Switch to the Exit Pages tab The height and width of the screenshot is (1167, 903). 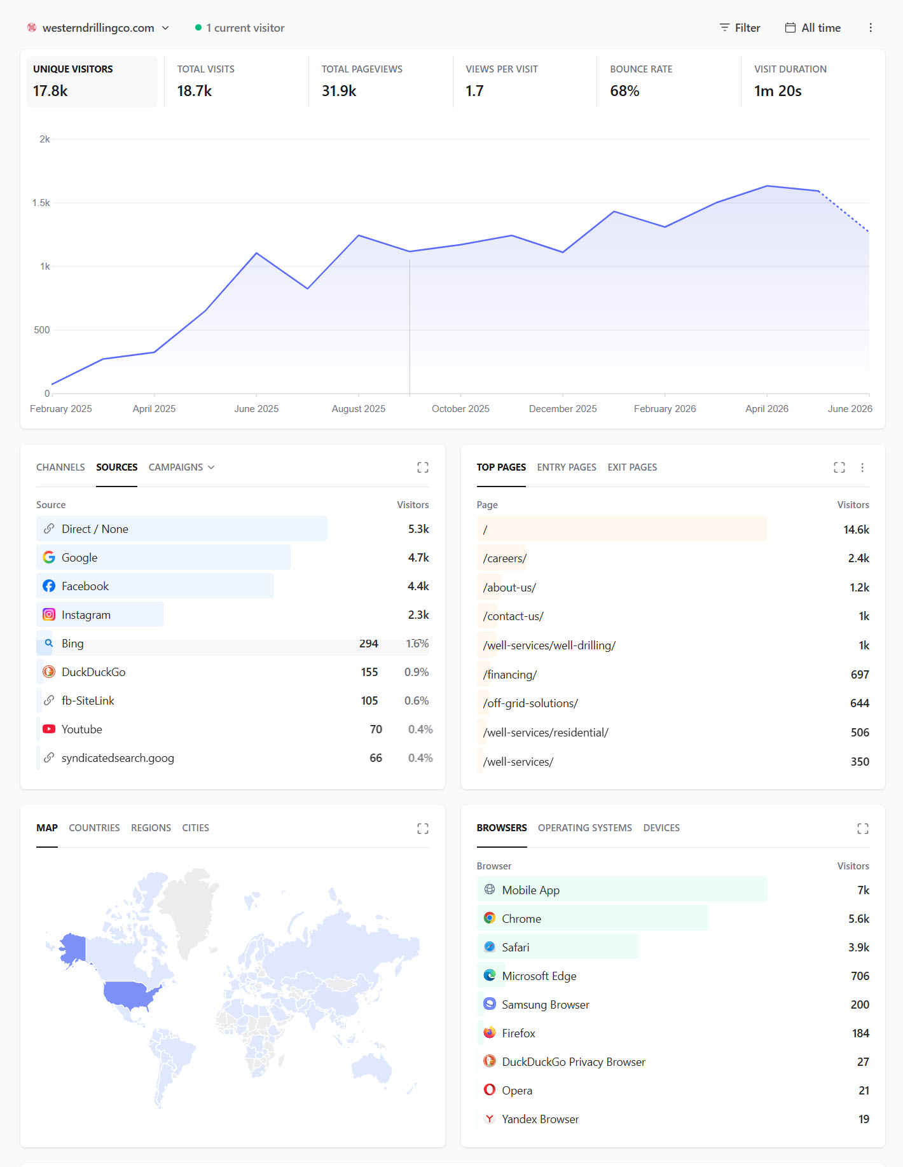coord(632,467)
